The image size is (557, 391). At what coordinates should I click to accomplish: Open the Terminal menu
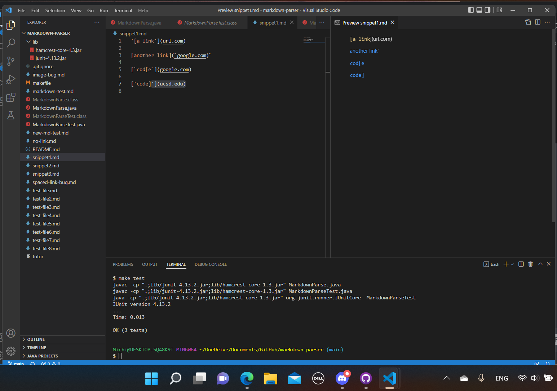pyautogui.click(x=123, y=10)
